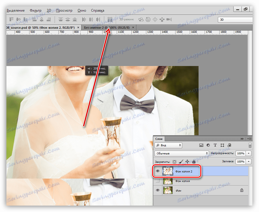The width and height of the screenshot is (259, 212).
Task: Distribute top edges icon
Action: [x=61, y=19]
